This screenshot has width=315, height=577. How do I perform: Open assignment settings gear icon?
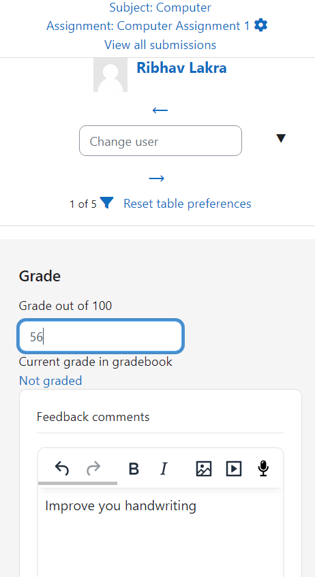pyautogui.click(x=261, y=25)
